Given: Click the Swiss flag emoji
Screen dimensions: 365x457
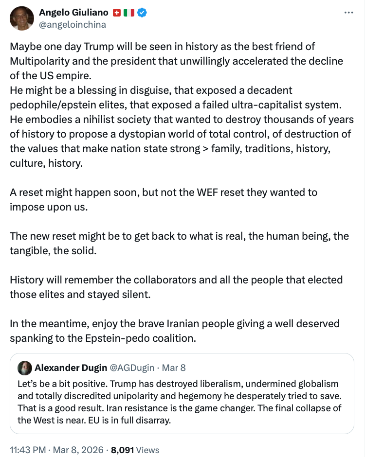Looking at the screenshot, I should (x=117, y=13).
